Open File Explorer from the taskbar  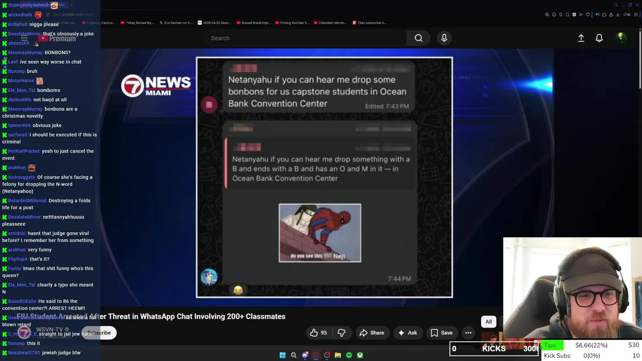(x=338, y=355)
